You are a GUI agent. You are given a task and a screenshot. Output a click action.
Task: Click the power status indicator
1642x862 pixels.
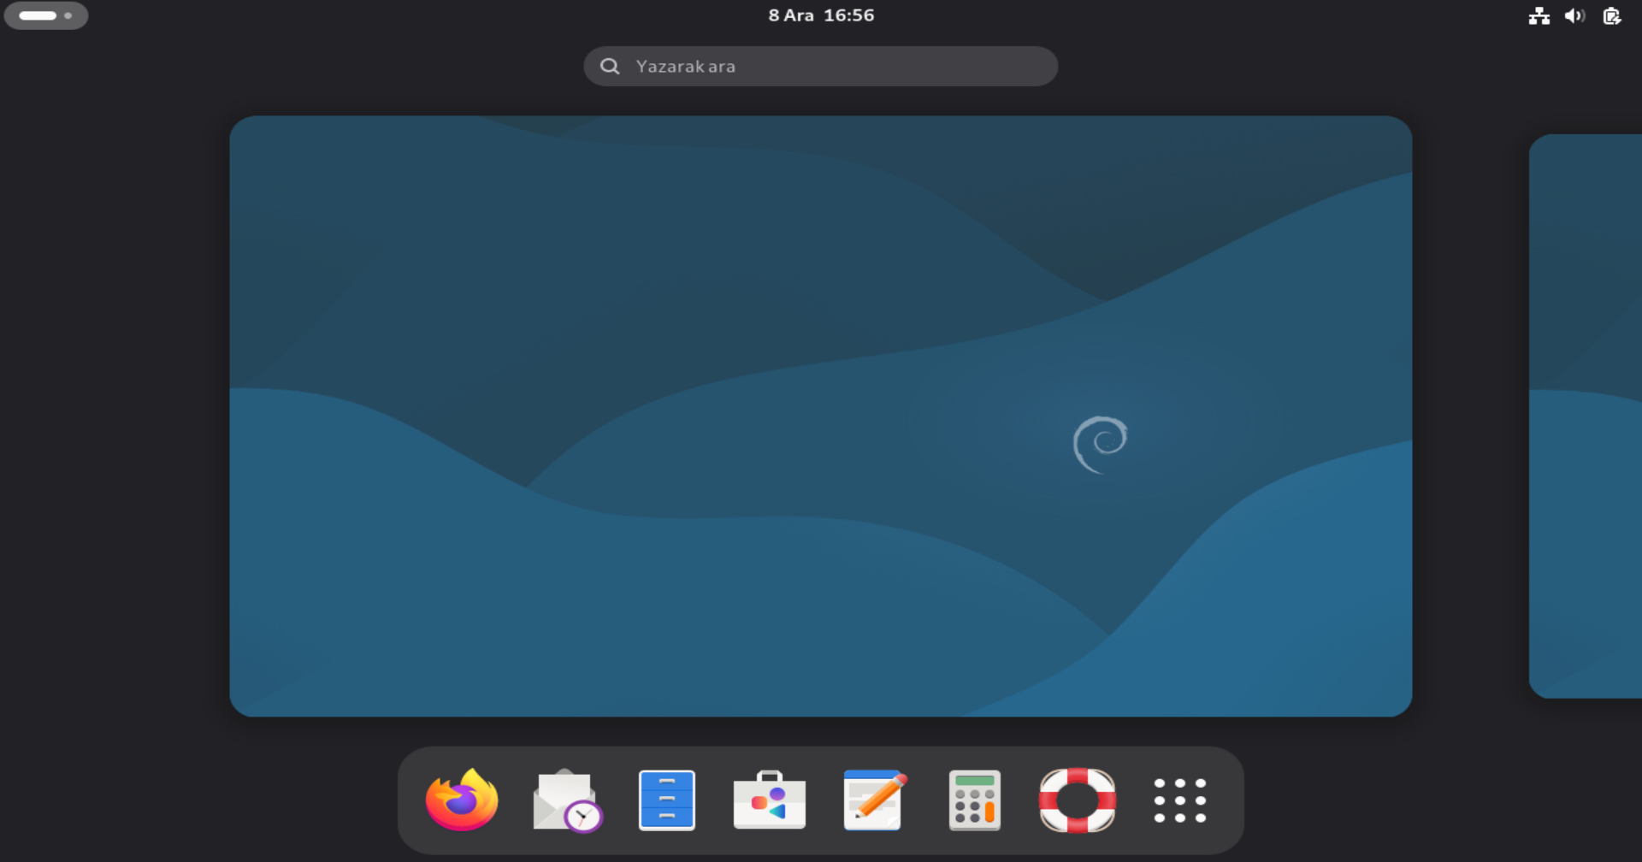click(1611, 15)
